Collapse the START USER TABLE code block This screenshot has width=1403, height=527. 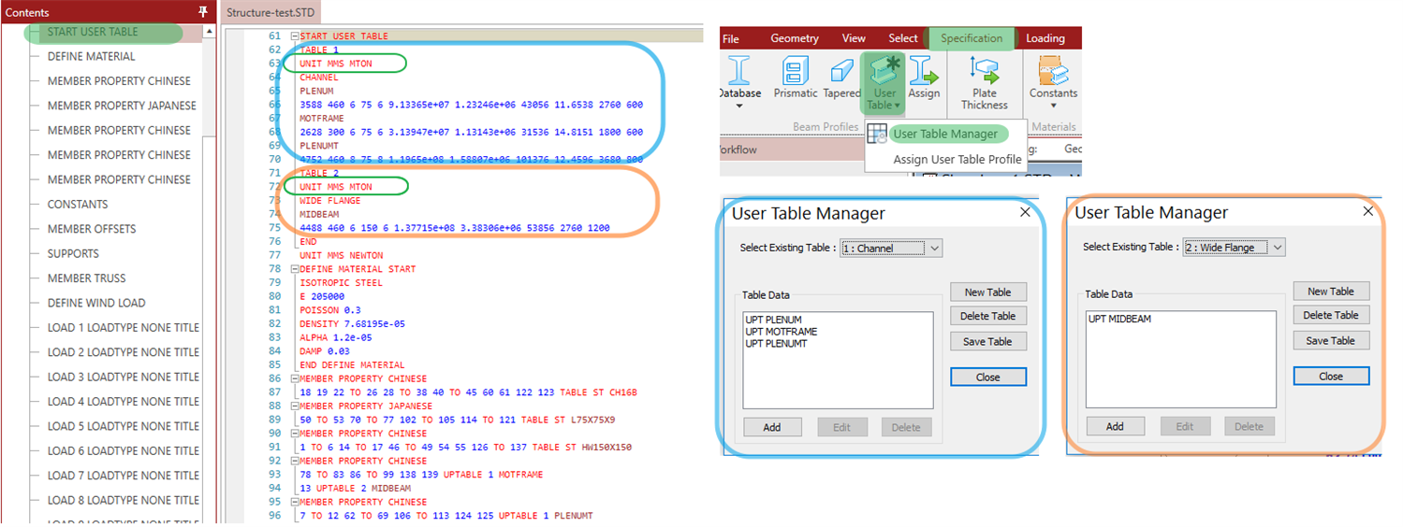point(294,36)
